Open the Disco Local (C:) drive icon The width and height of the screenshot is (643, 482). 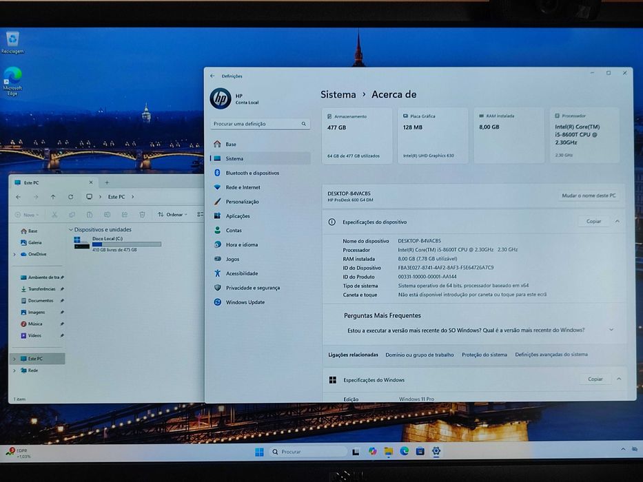pos(81,242)
